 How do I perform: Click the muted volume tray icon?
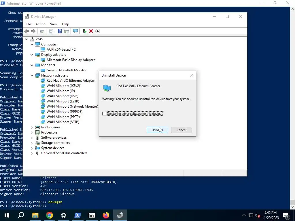tap(258, 215)
